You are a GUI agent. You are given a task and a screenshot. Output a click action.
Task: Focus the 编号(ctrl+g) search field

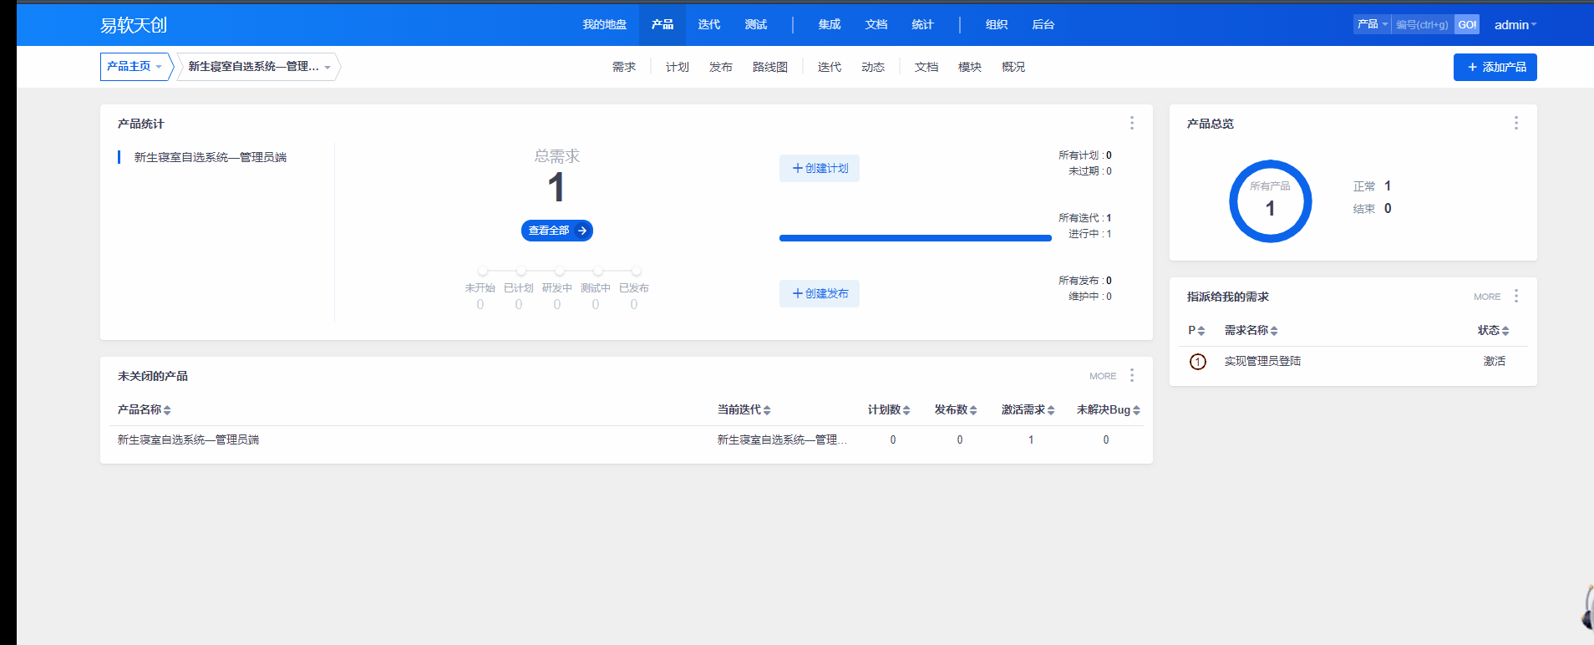pos(1423,24)
